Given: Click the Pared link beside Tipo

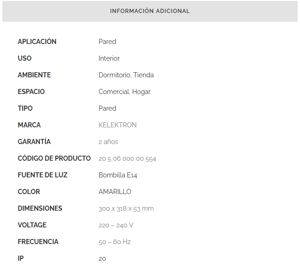Looking at the screenshot, I should [107, 108].
